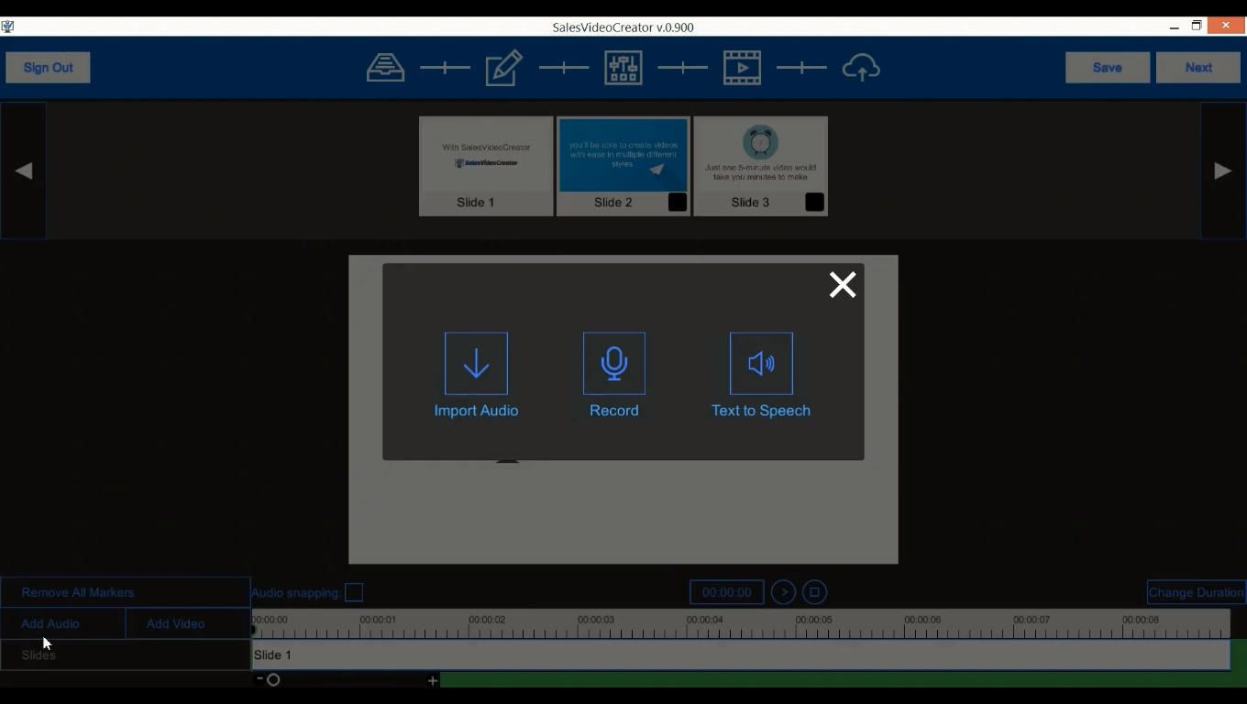Proceed using the Next button
This screenshot has height=704, width=1247.
tap(1197, 67)
